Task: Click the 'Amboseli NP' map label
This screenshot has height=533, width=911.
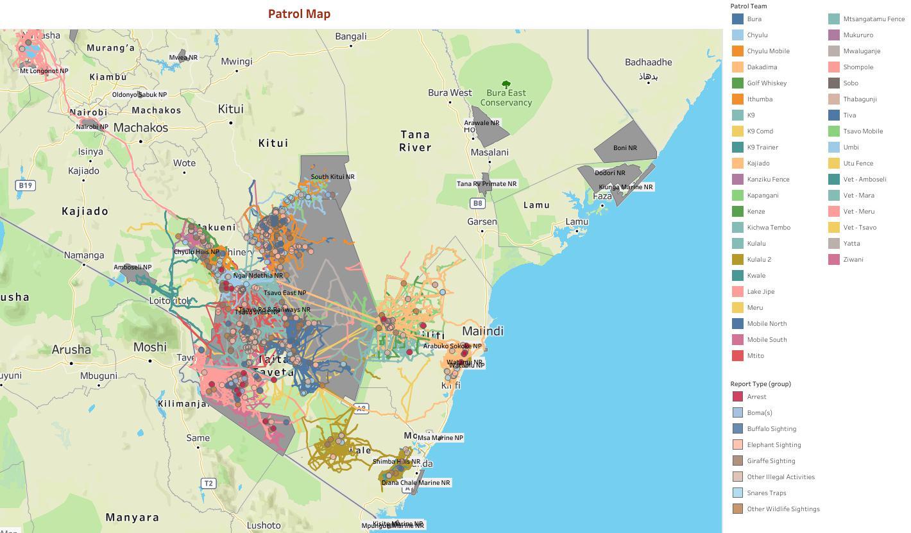Action: 133,267
